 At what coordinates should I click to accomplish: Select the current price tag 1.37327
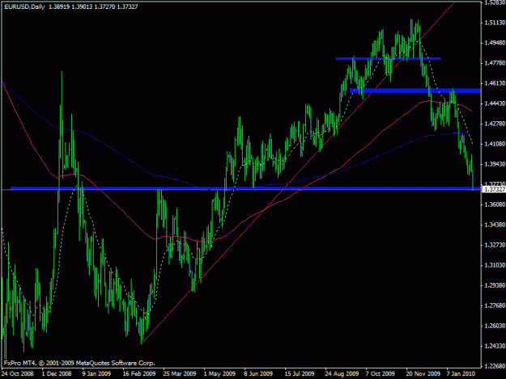[x=495, y=189]
